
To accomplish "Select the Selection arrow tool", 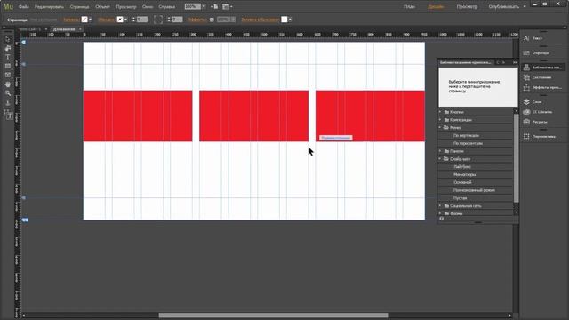I will (x=8, y=39).
